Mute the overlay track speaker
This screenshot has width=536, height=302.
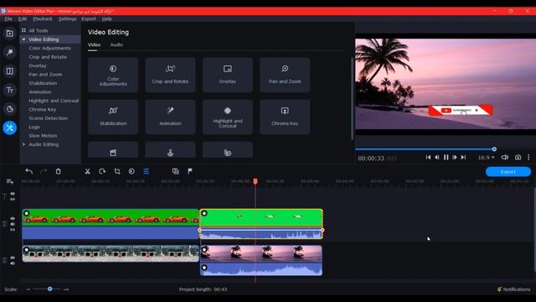[13, 224]
